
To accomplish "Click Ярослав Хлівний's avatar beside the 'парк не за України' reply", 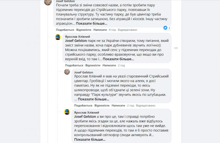I will point(58,37).
